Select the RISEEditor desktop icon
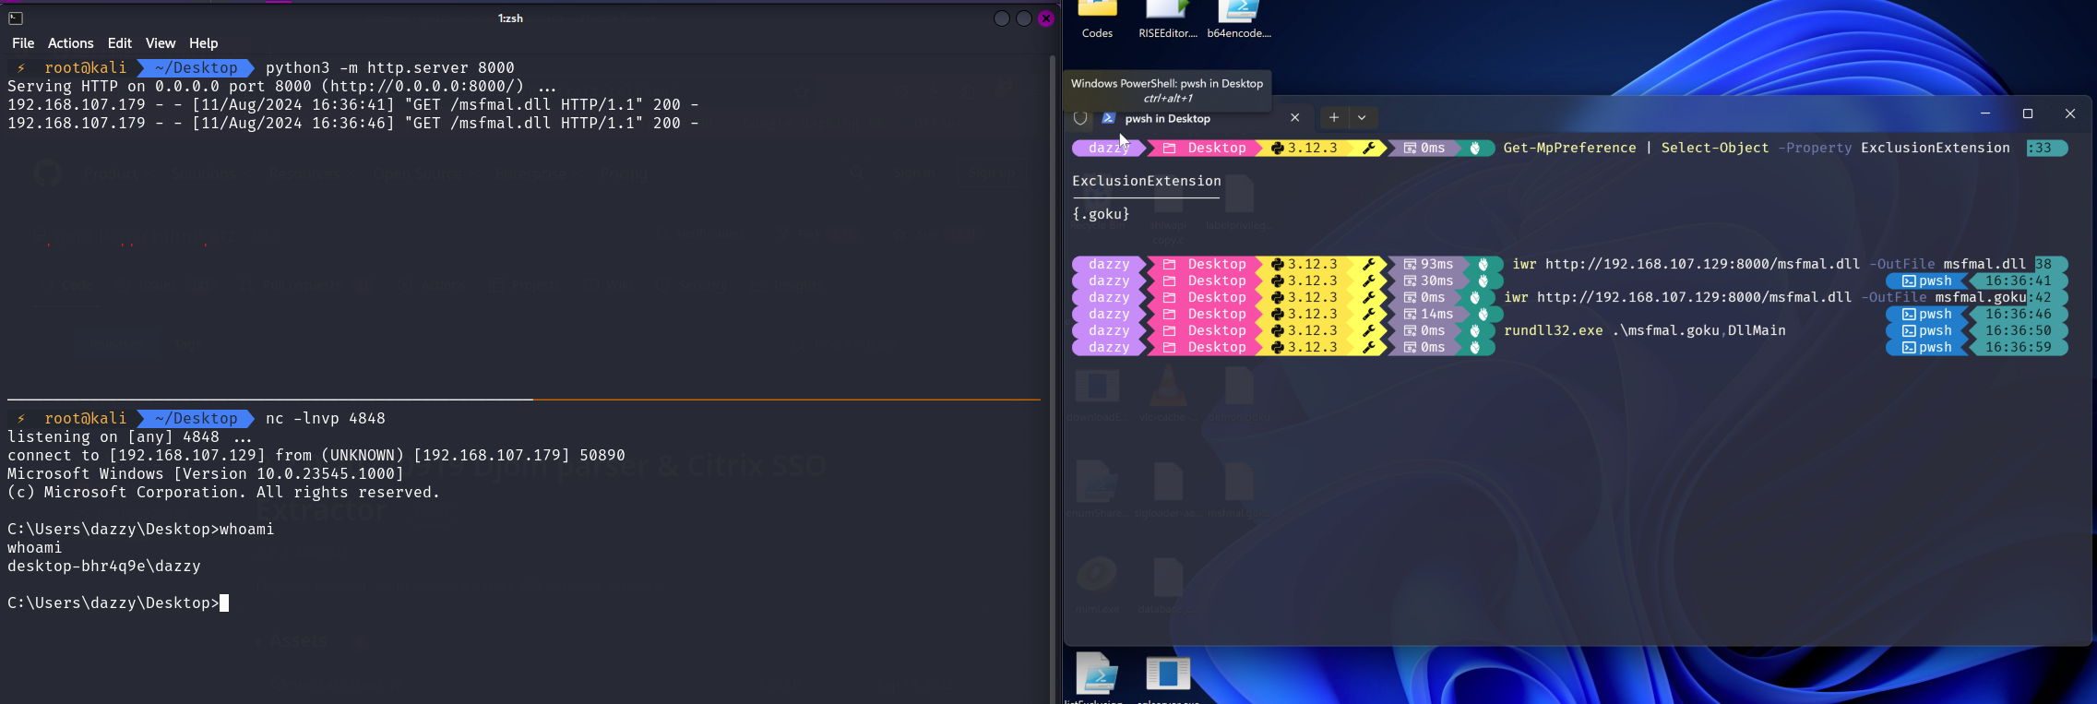Viewport: 2097px width, 704px height. pyautogui.click(x=1168, y=19)
